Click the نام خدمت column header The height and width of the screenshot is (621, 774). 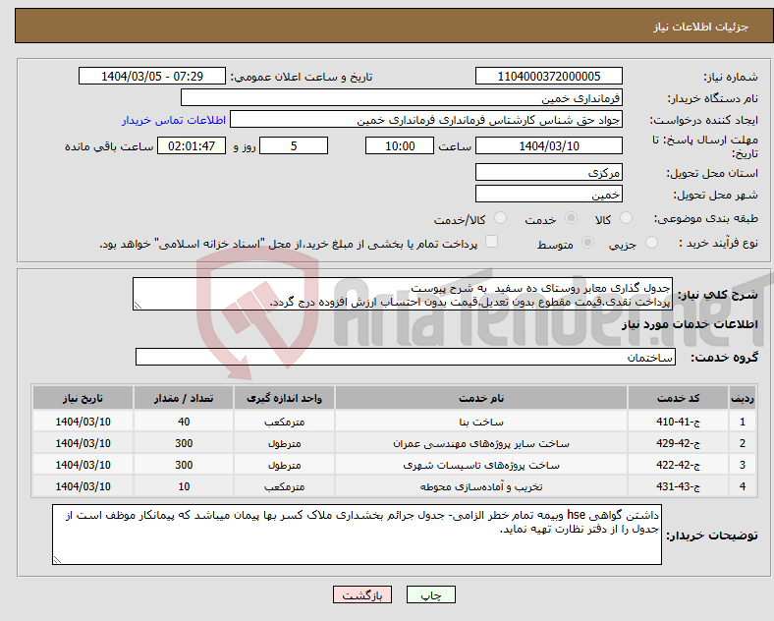(x=481, y=398)
